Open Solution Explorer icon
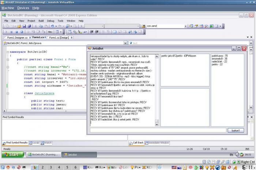The width and height of the screenshot is (256, 170). pos(191,26)
